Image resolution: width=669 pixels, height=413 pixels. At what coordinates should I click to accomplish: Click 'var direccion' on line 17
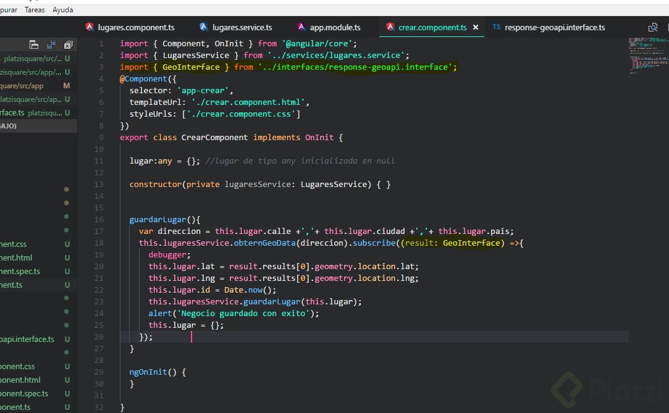(x=170, y=231)
